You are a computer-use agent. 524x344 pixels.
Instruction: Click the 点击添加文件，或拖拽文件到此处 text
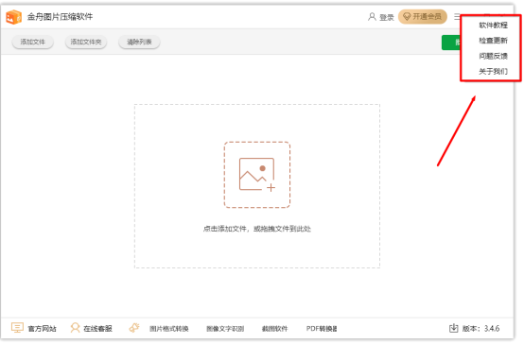click(257, 229)
